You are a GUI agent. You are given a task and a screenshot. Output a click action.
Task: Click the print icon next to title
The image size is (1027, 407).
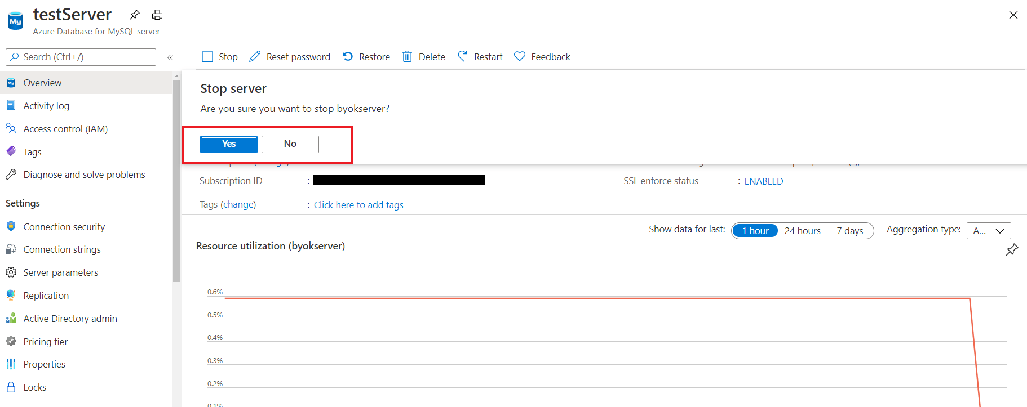coord(157,15)
